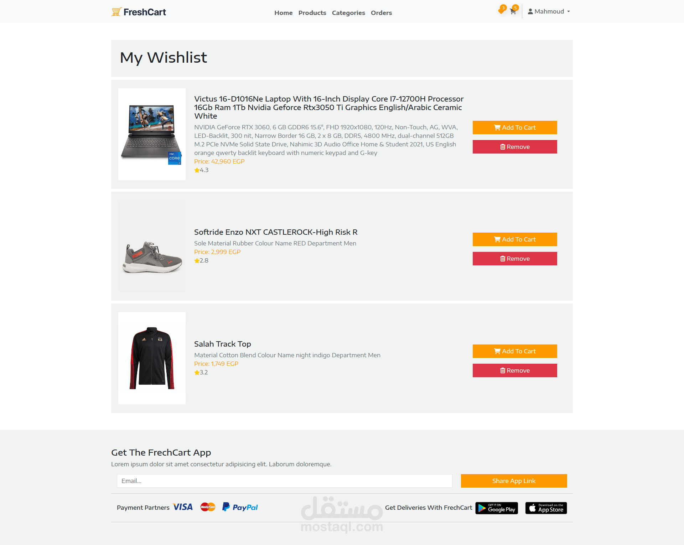Add Salah Track Top to cart
The image size is (684, 545).
click(515, 351)
